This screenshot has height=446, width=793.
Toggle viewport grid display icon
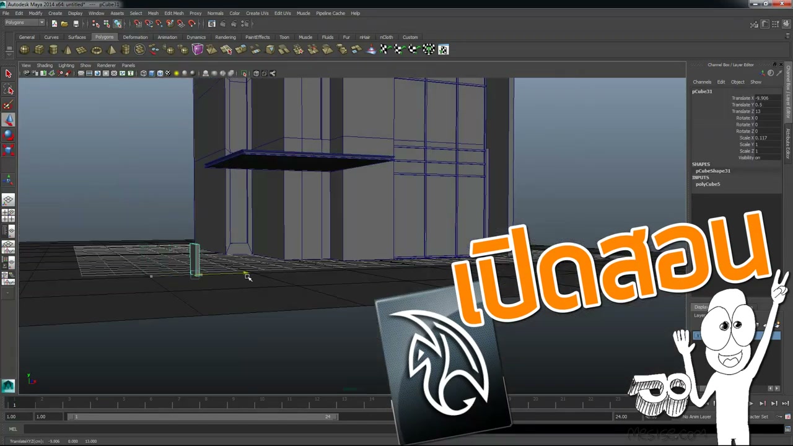click(x=81, y=73)
